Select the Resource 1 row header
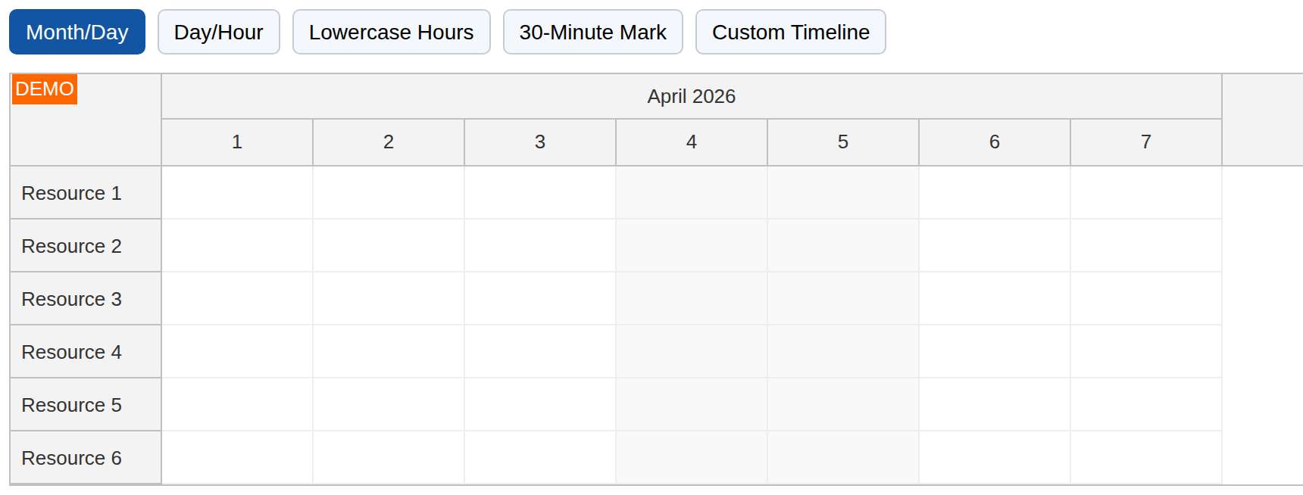The image size is (1303, 495). [x=72, y=193]
